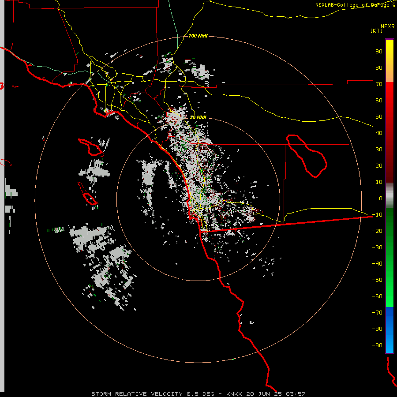Click the -60 value on the velocity scale
397x397 pixels.
coord(377,296)
